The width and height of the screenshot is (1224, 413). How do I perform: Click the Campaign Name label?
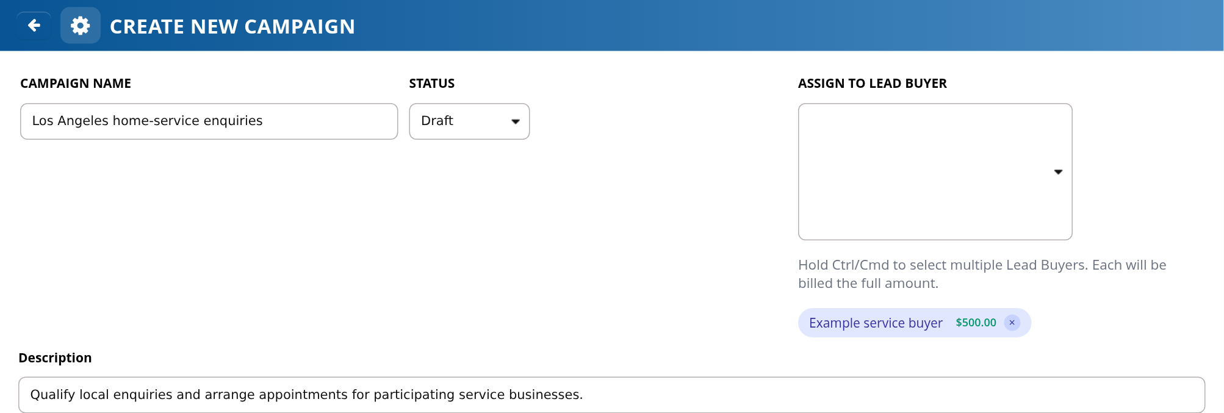coord(76,84)
